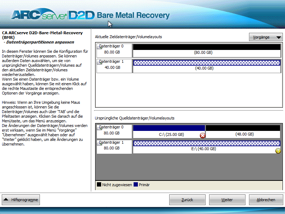Select the source unallocated (48.00 GB) region
This screenshot has height=214, width=285.
243,132
